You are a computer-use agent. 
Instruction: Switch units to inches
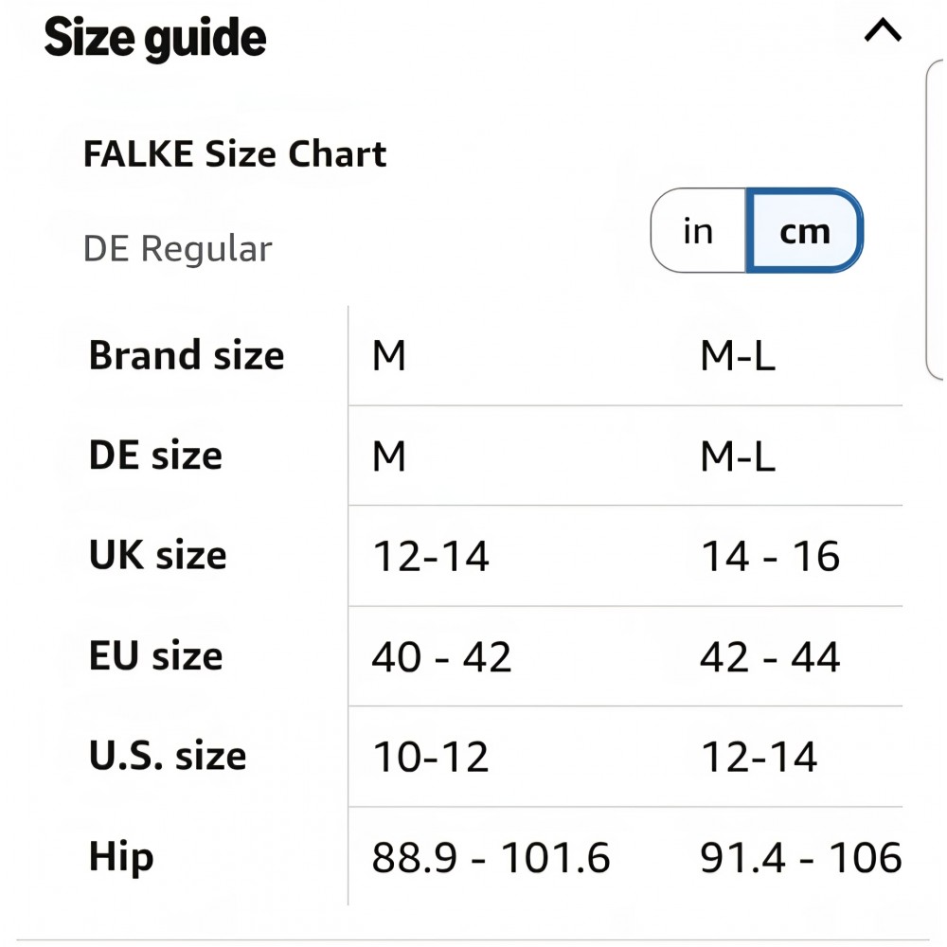(x=698, y=231)
